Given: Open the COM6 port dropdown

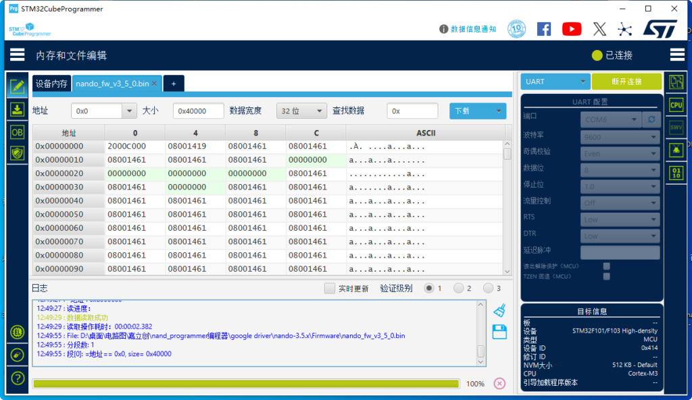Looking at the screenshot, I should [611, 119].
